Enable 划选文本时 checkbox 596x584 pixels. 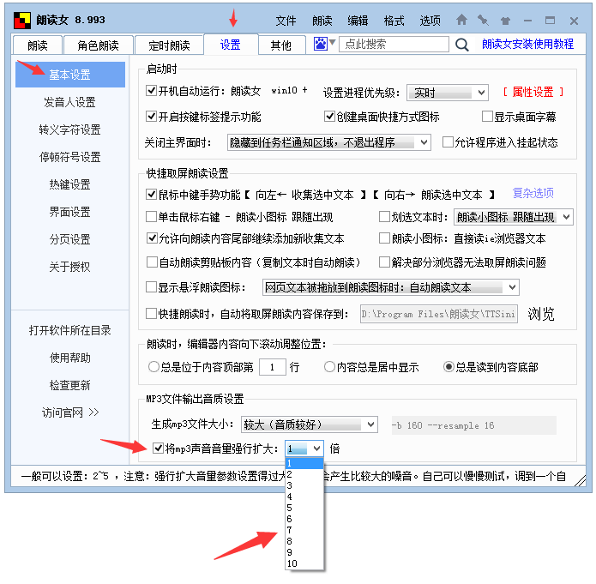point(385,217)
